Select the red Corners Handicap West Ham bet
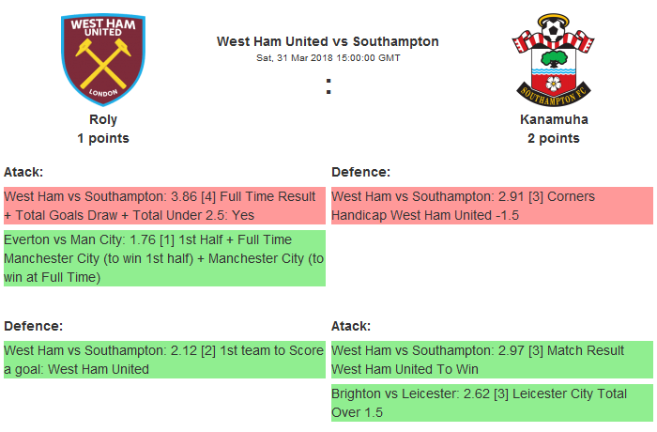Image resolution: width=657 pixels, height=432 pixels. tap(492, 207)
